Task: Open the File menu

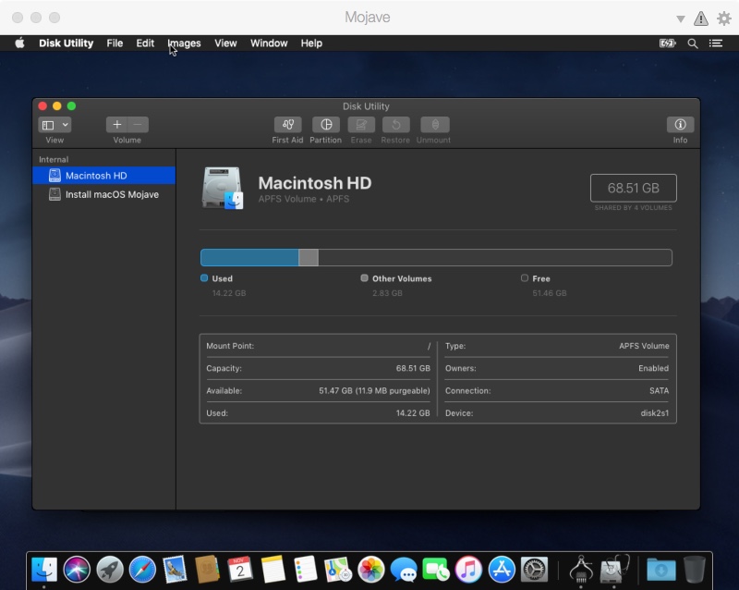Action: pos(115,43)
